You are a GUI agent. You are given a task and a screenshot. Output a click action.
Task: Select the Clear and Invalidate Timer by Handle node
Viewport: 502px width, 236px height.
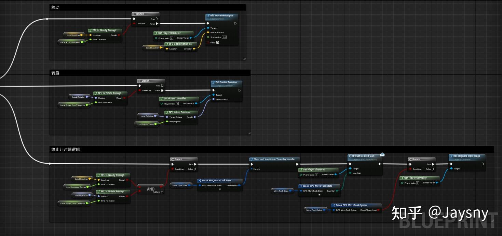click(x=274, y=159)
